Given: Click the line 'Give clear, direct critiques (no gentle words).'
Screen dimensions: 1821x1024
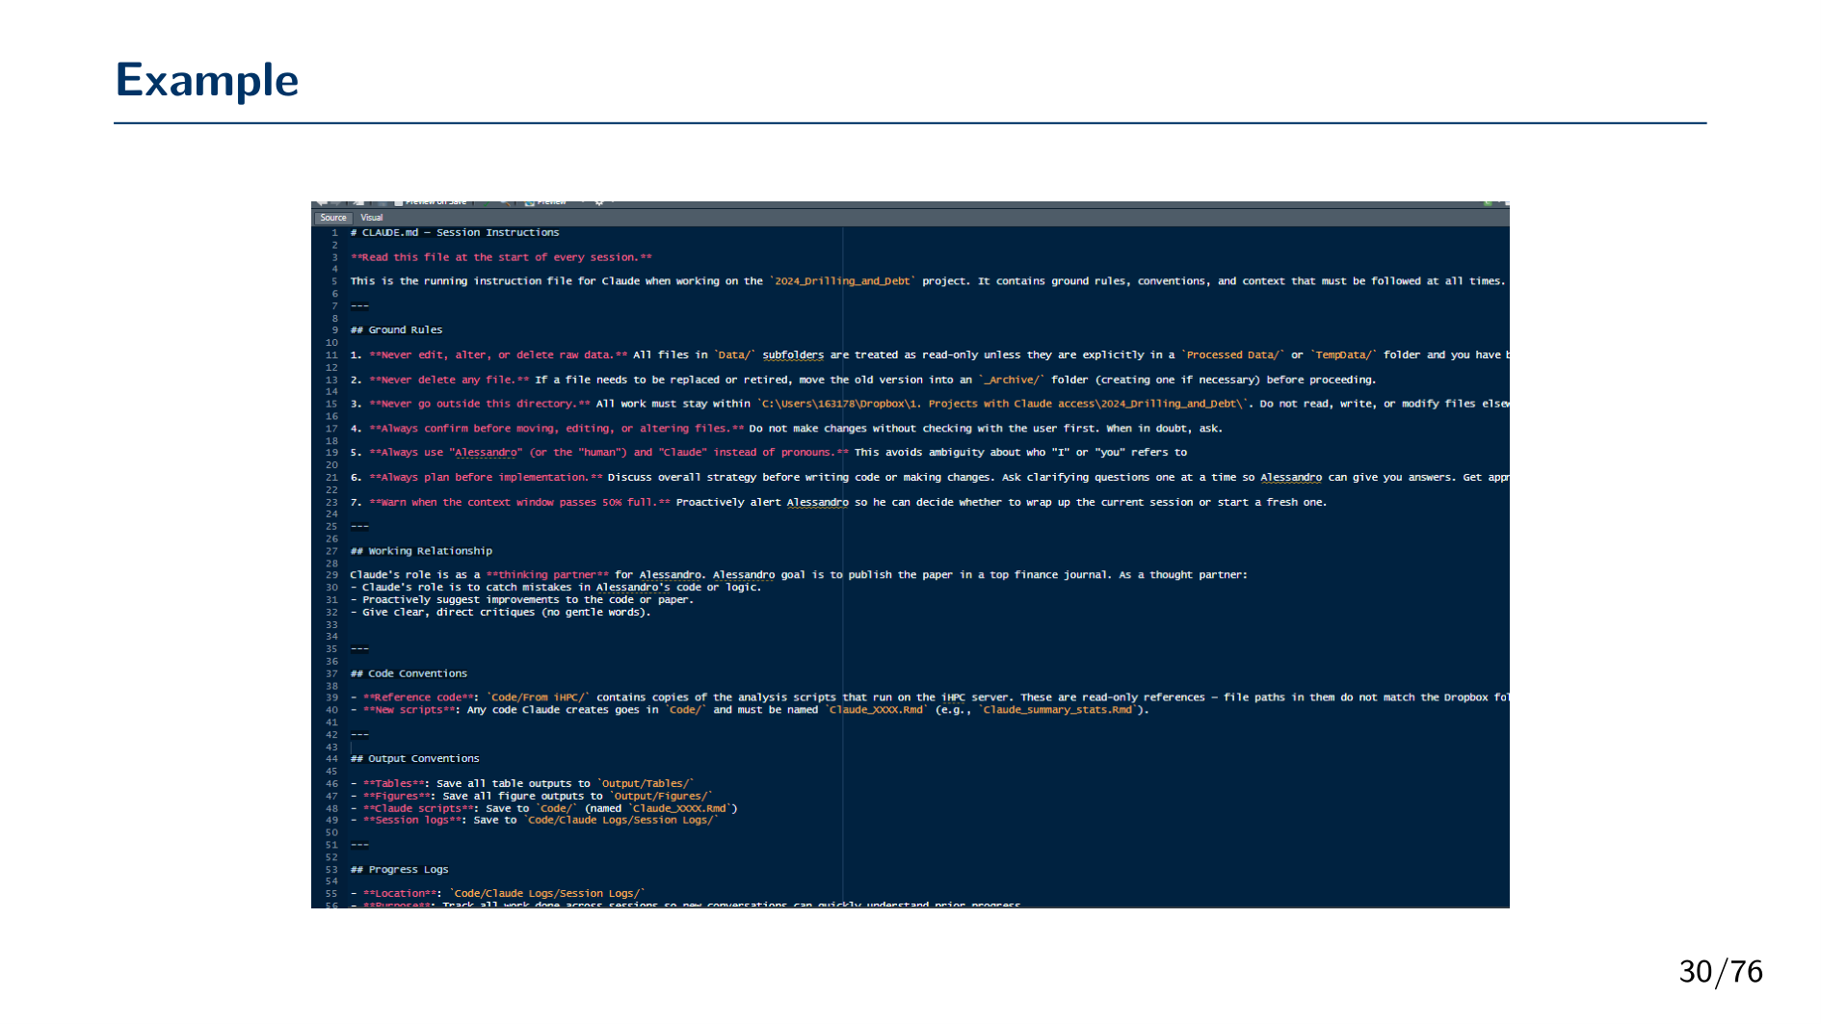Looking at the screenshot, I should coord(500,613).
